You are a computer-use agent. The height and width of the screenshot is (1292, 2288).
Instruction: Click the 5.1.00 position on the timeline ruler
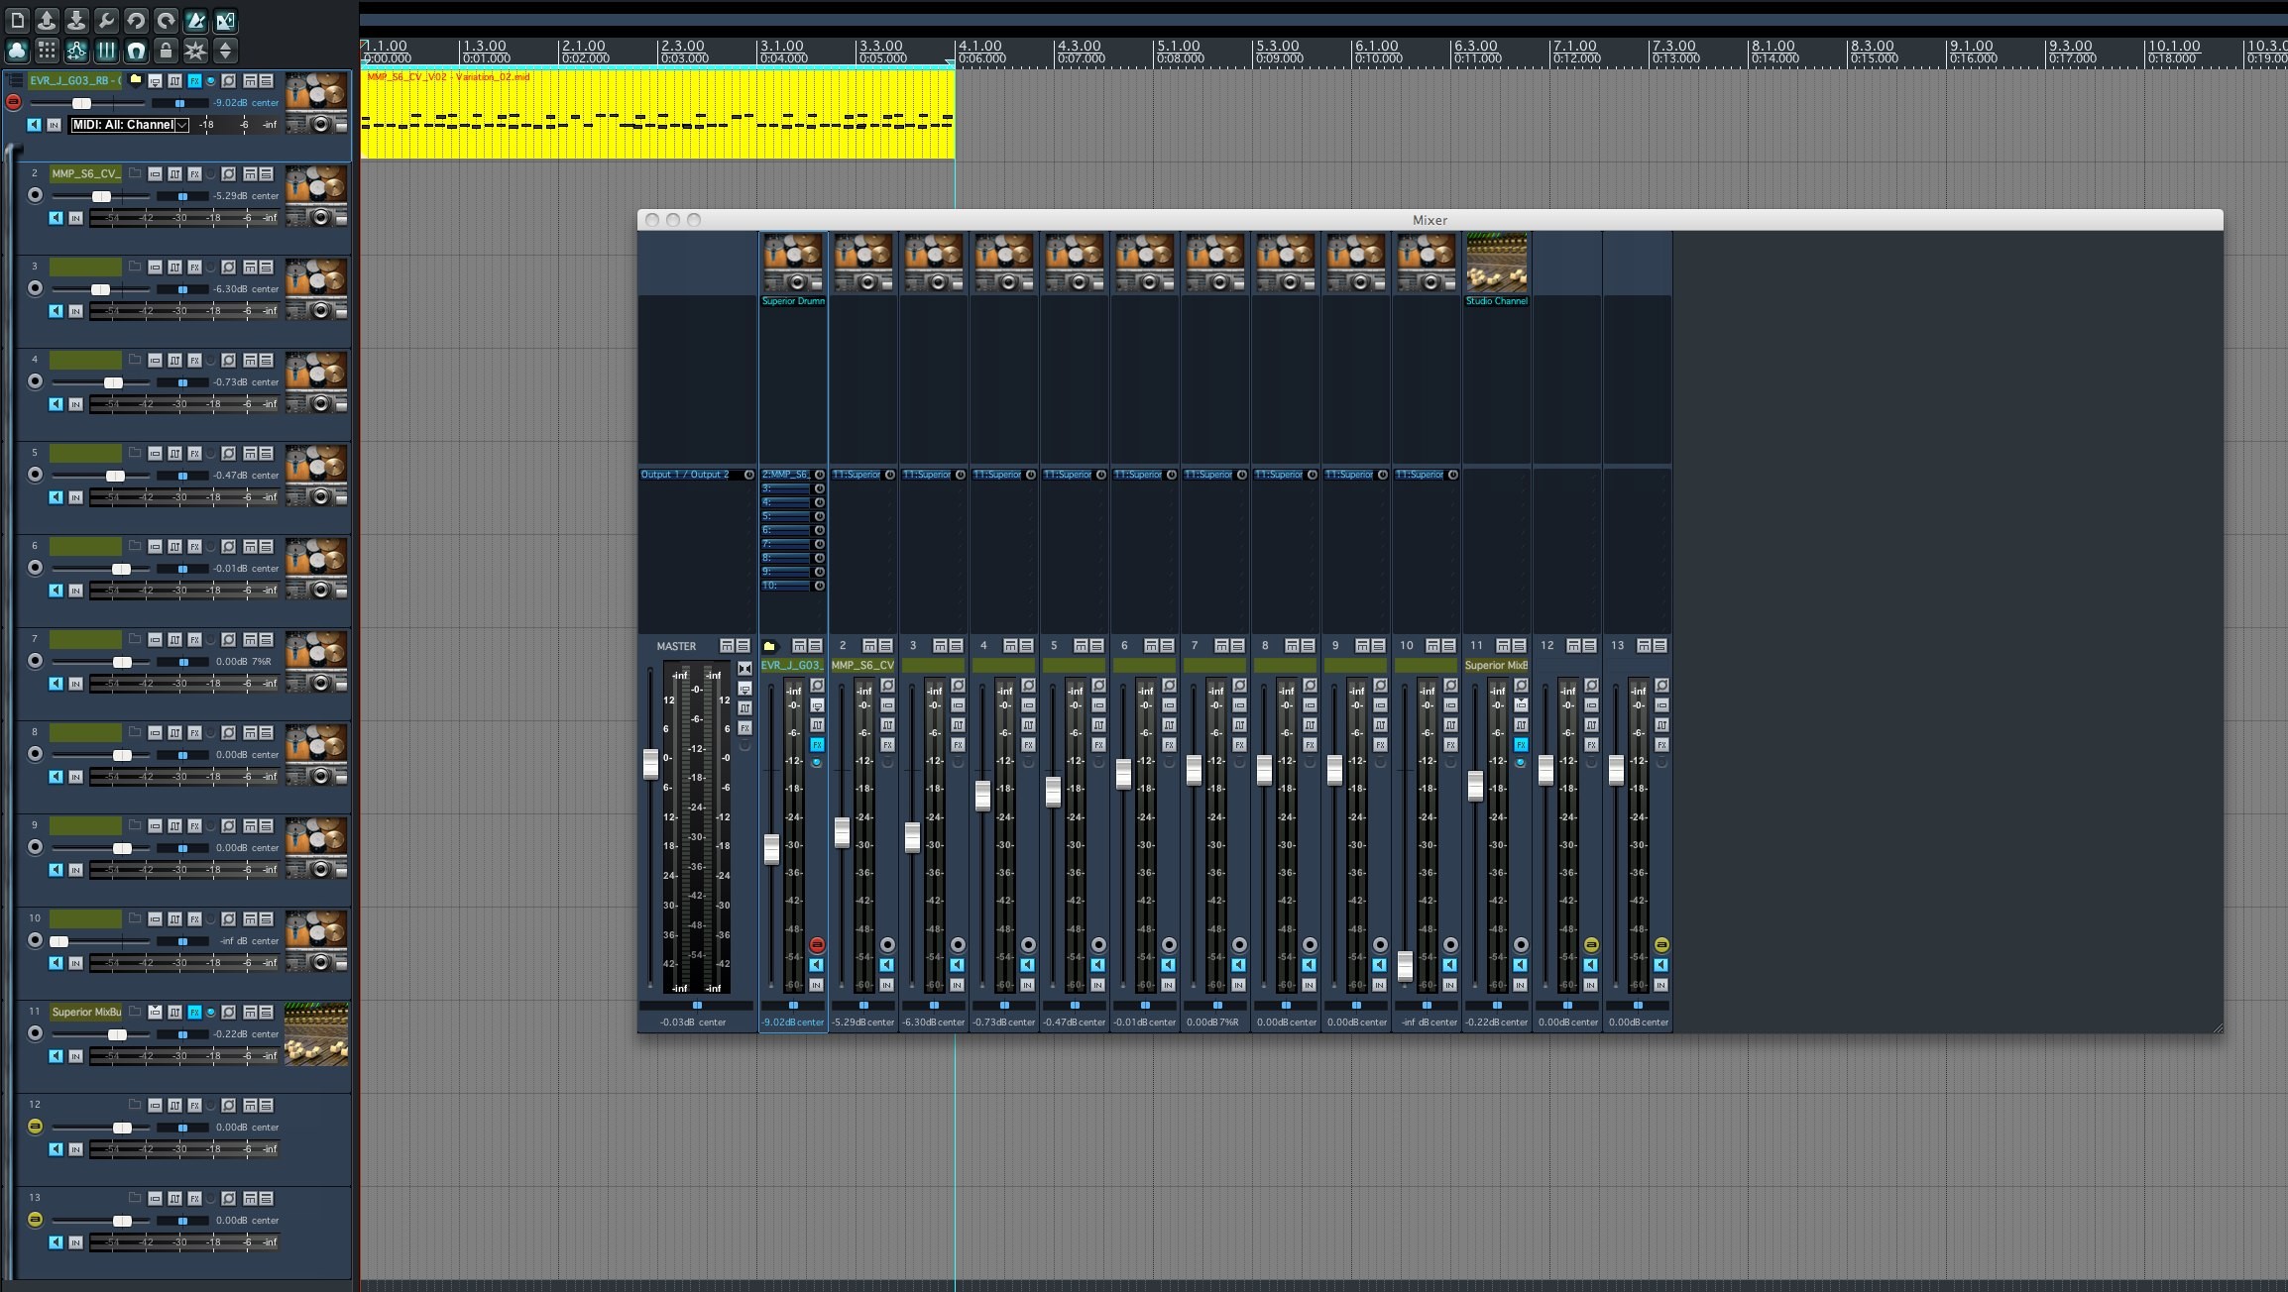[1178, 47]
